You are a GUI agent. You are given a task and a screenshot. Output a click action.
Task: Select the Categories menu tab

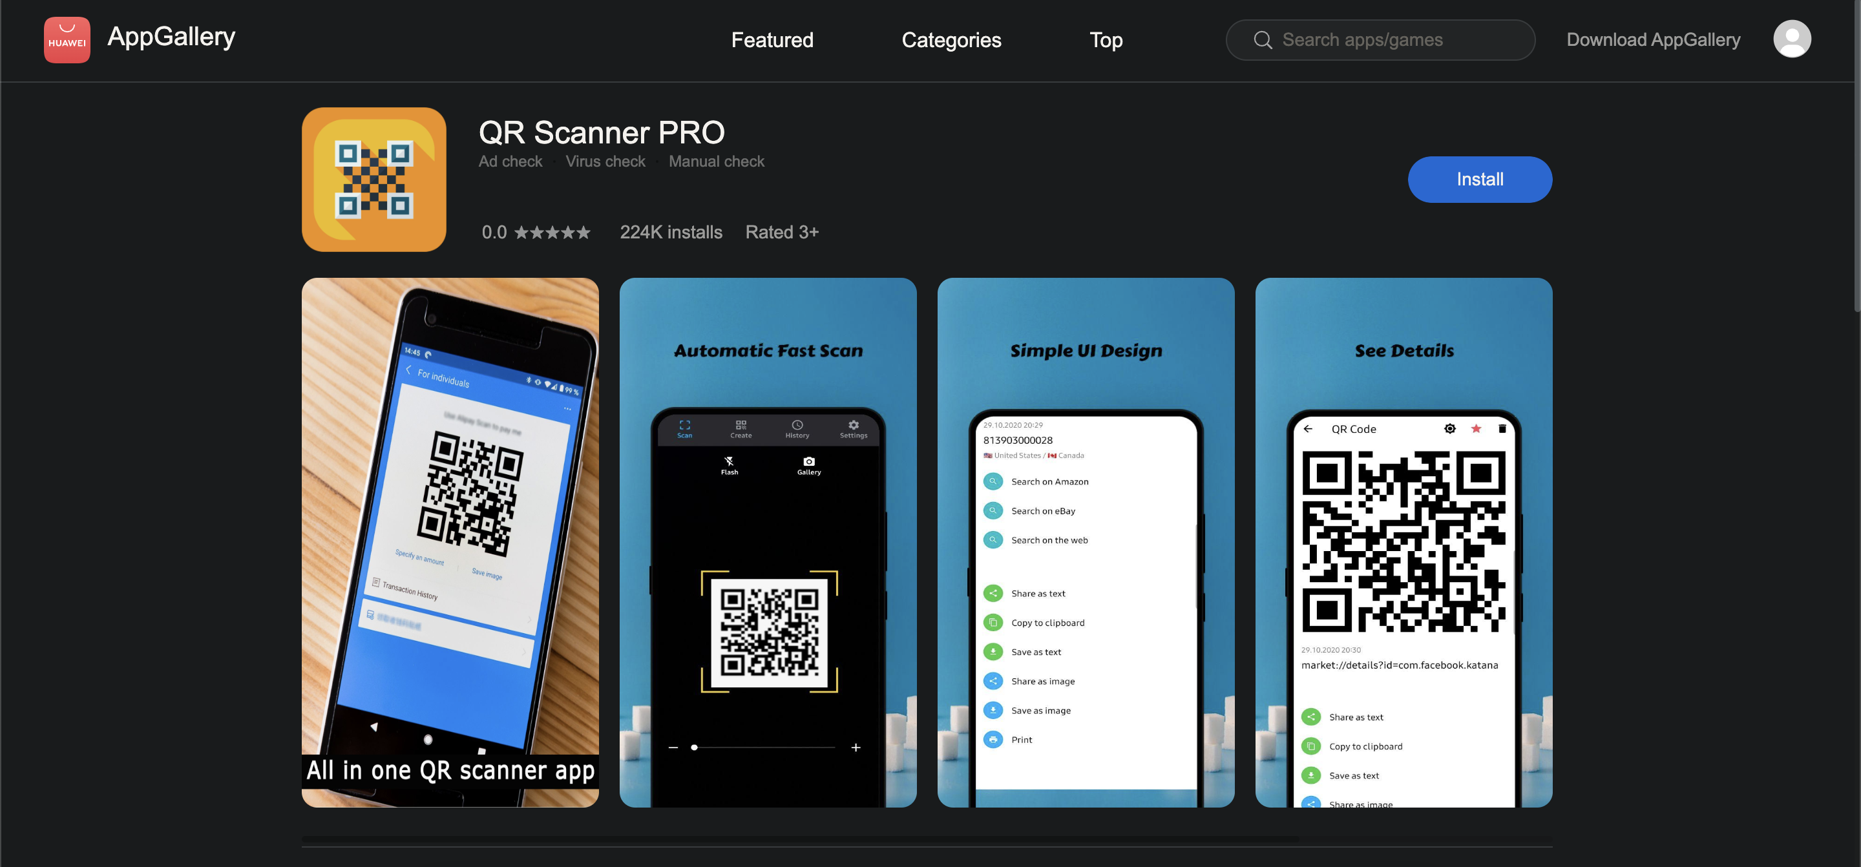[951, 38]
